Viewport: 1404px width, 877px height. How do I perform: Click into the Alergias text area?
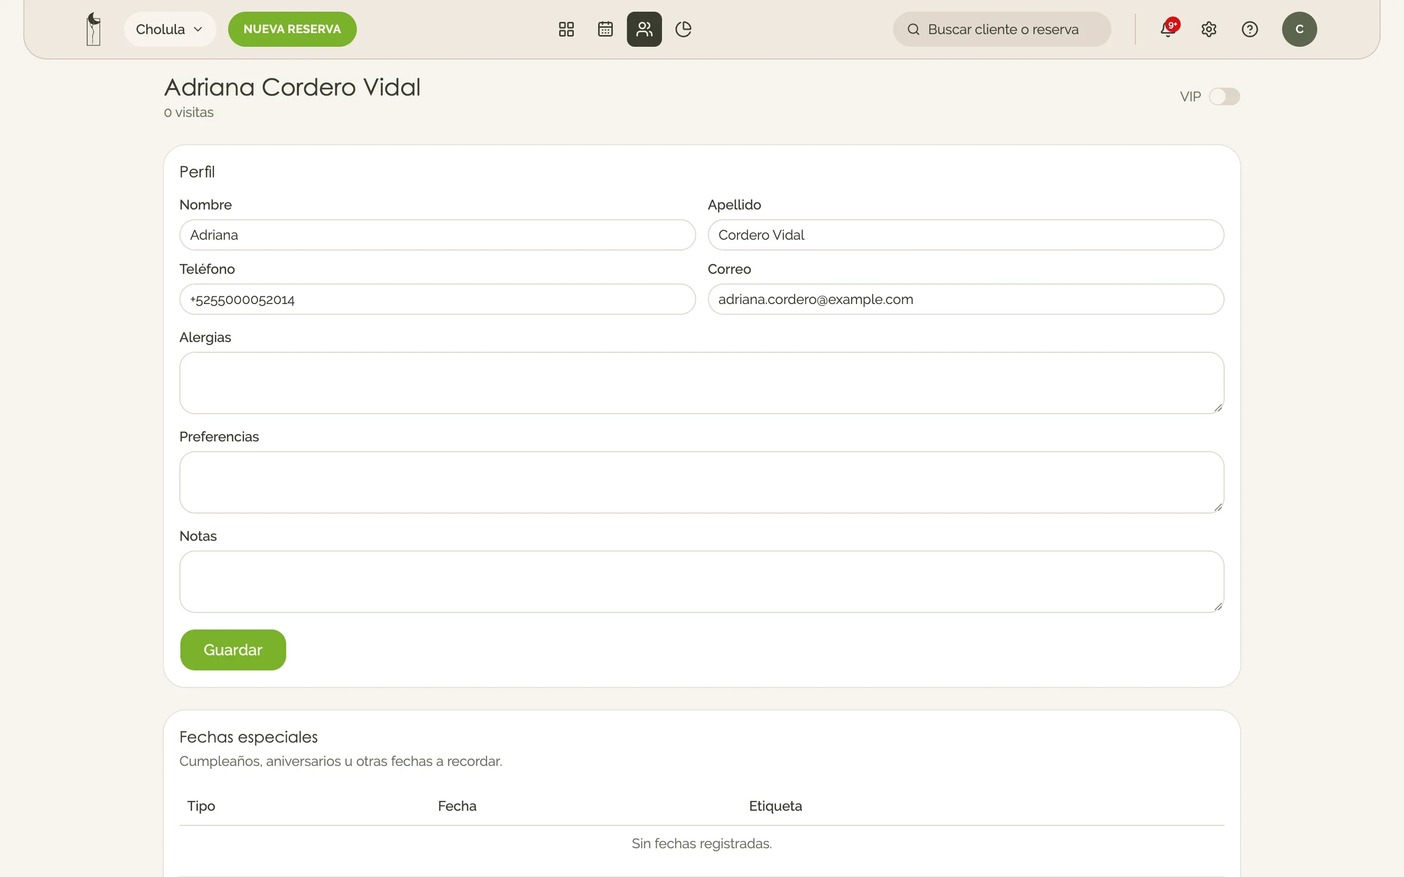coord(702,383)
